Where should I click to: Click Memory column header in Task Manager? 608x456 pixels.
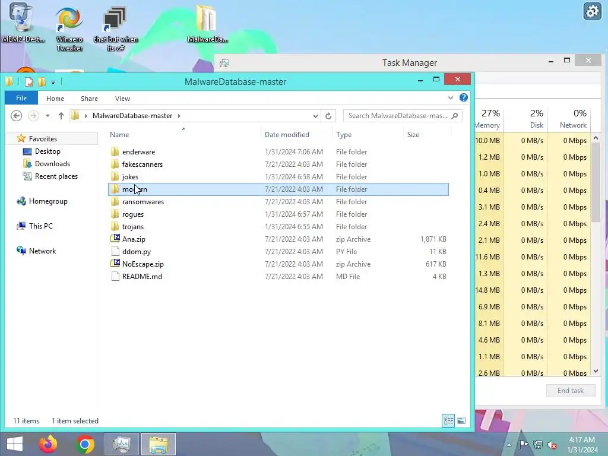tap(489, 119)
